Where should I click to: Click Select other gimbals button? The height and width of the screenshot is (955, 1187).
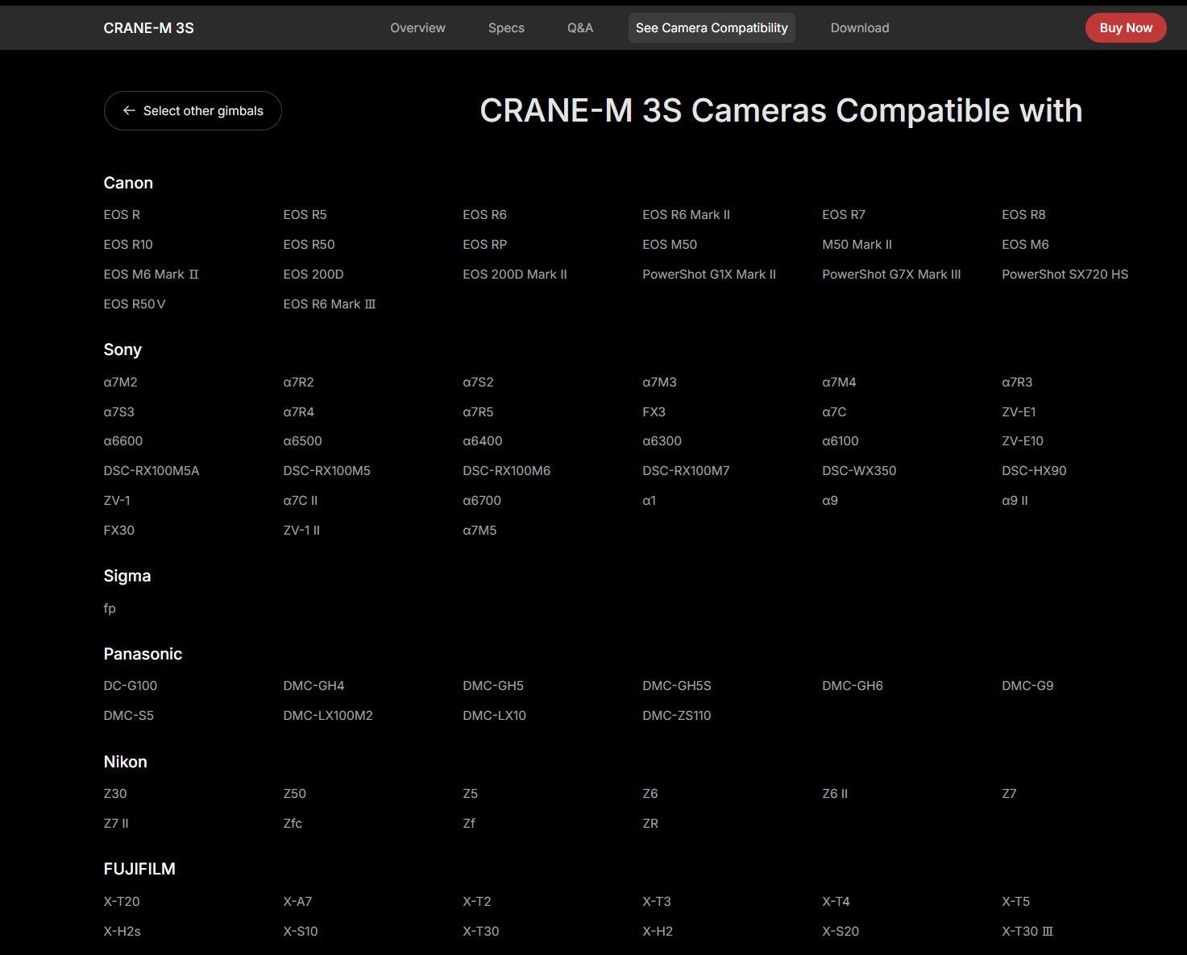[x=193, y=110]
